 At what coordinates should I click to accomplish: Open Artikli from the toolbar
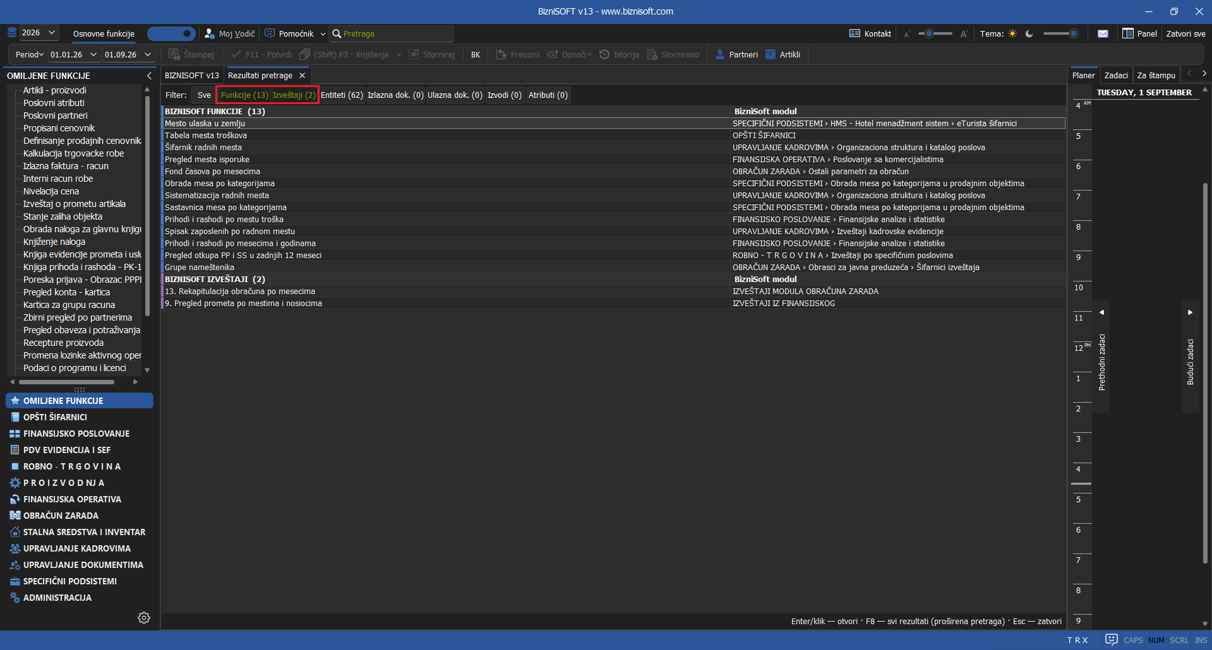click(783, 55)
